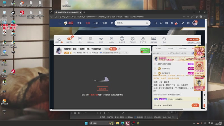Click the orange 关注 button in chat

coord(195,105)
